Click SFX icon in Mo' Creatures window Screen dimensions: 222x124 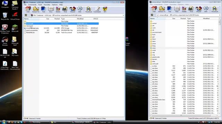point(105,9)
